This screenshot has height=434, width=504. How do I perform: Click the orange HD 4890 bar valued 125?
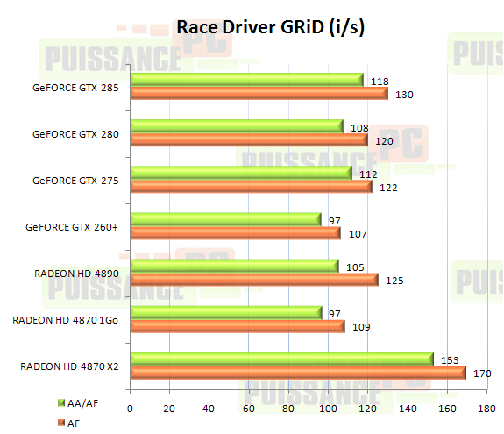tap(254, 280)
